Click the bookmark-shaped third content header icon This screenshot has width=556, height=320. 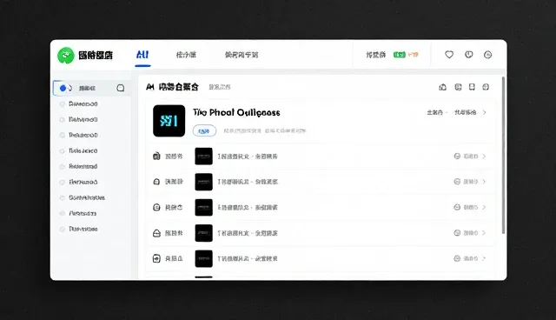(x=472, y=87)
